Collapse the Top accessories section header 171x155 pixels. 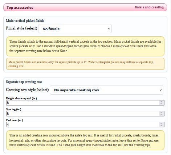point(85,7)
